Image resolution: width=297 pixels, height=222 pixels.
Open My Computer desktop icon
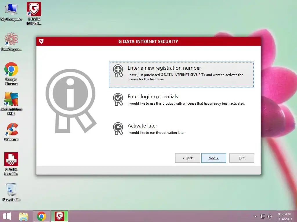pyautogui.click(x=11, y=12)
